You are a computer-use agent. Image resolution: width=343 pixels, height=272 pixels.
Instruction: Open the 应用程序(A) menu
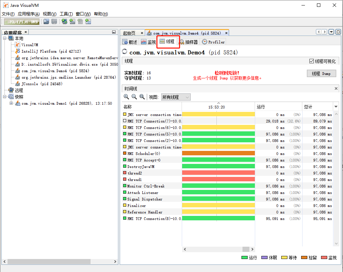tap(29, 14)
